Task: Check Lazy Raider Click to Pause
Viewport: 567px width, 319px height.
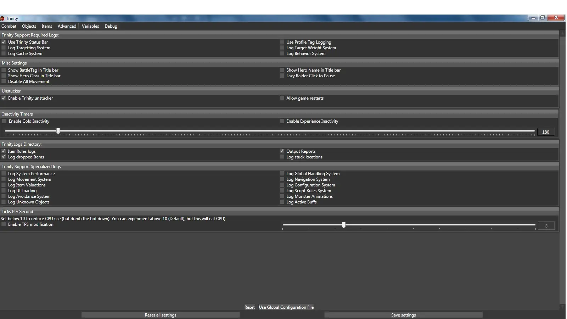Action: (x=282, y=75)
